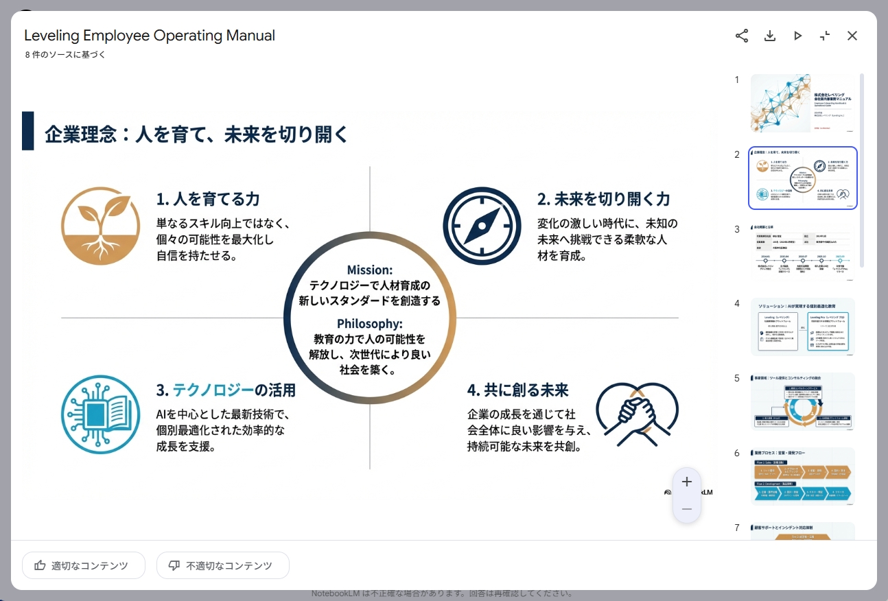The image size is (888, 601).
Task: Zoom out with the minus button
Action: [687, 509]
